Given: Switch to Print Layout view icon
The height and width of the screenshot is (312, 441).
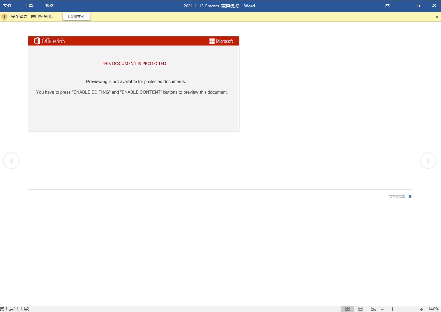Looking at the screenshot, I should pos(360,309).
